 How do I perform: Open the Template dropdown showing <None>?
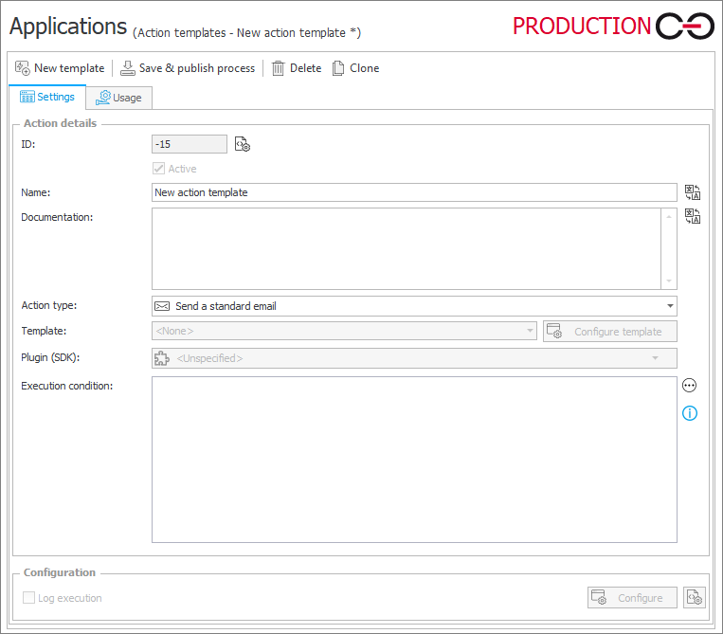pos(344,331)
